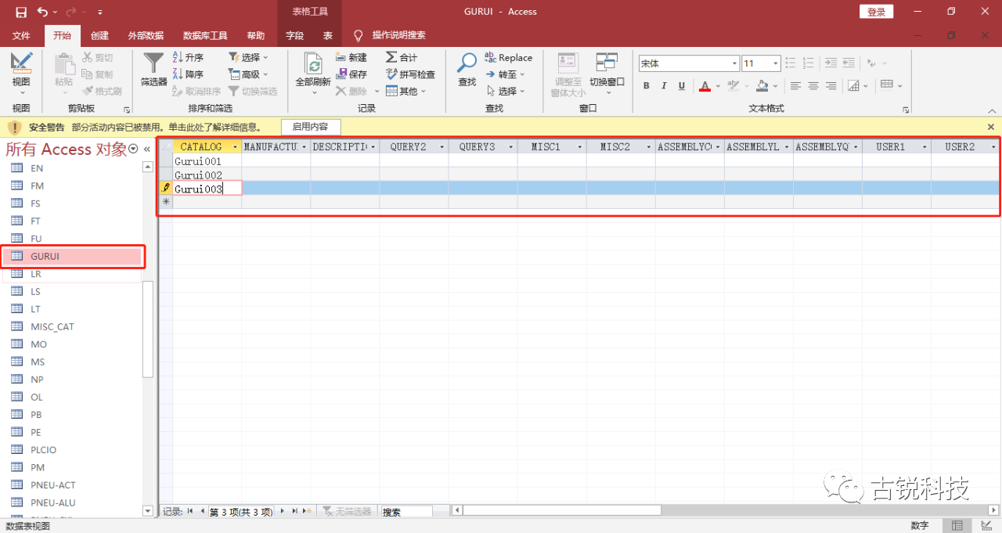Open the 高级 advanced filter dropdown

[x=248, y=74]
